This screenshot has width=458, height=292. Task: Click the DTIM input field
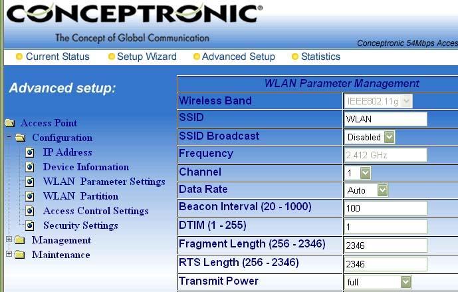pyautogui.click(x=386, y=227)
